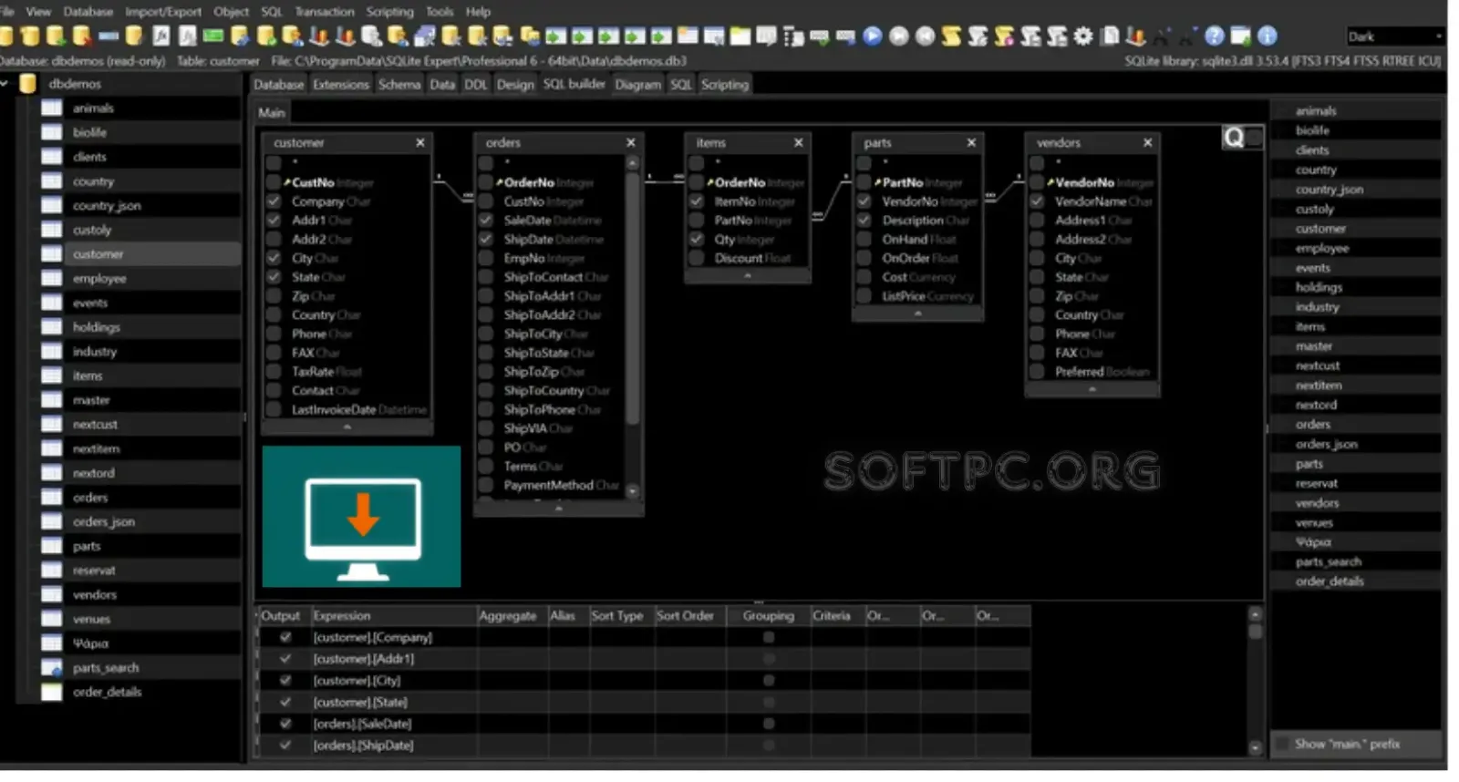Select employee table in left tree

pyautogui.click(x=99, y=279)
